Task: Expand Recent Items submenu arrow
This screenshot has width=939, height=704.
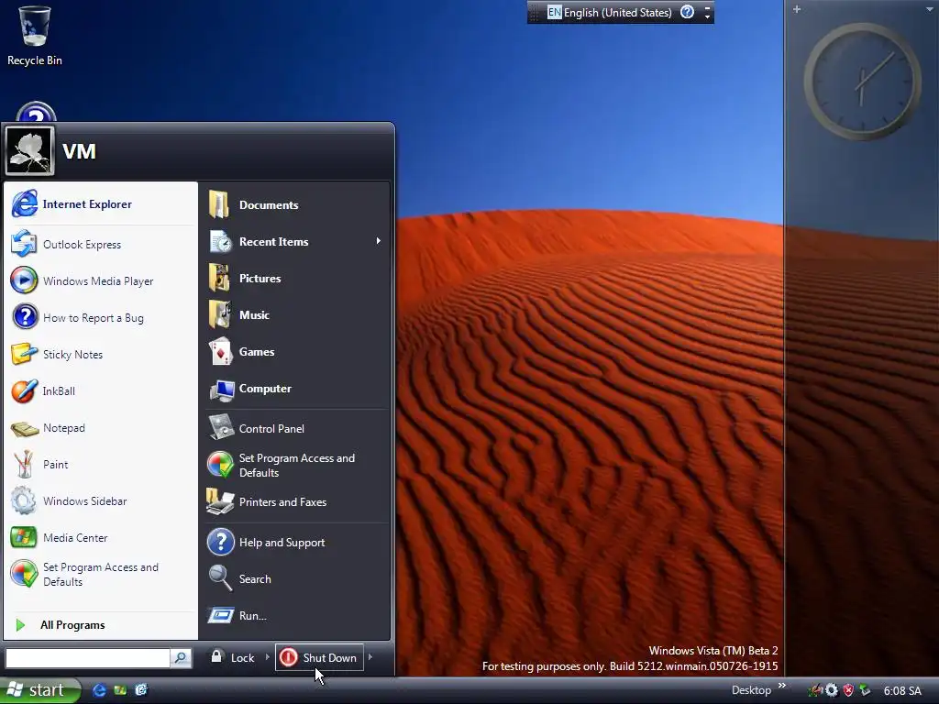Action: click(379, 241)
